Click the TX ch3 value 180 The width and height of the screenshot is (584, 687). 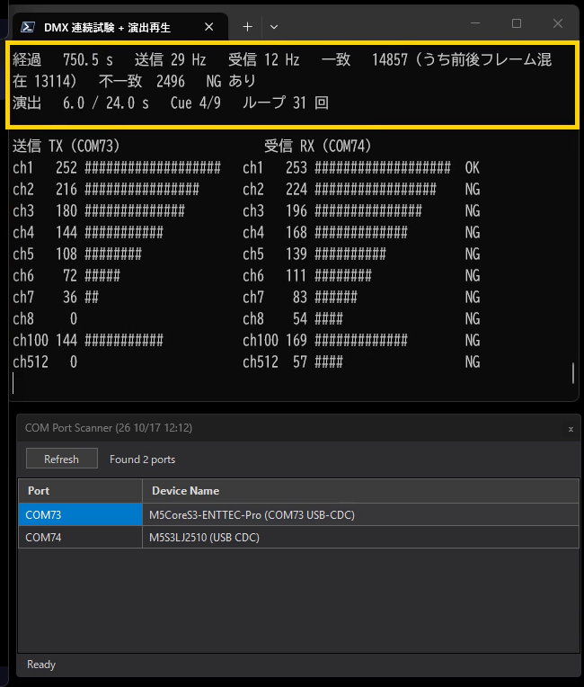click(66, 210)
